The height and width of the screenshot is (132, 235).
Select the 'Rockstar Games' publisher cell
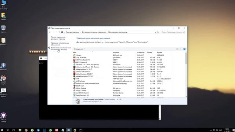click(x=118, y=93)
